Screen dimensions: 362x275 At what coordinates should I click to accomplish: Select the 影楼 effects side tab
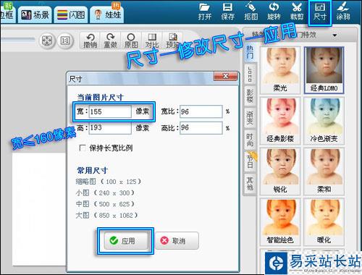click(250, 96)
